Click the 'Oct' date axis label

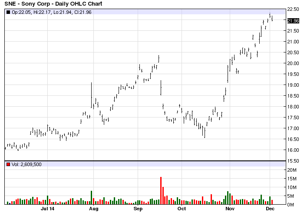tap(182, 209)
